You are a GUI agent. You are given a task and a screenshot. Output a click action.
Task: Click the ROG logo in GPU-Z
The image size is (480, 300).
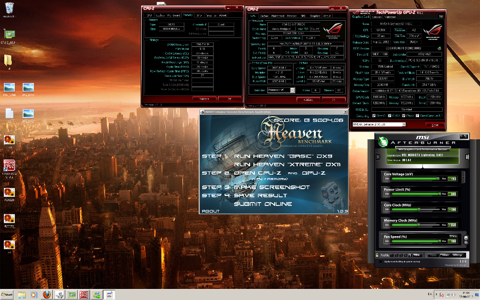coord(432,32)
